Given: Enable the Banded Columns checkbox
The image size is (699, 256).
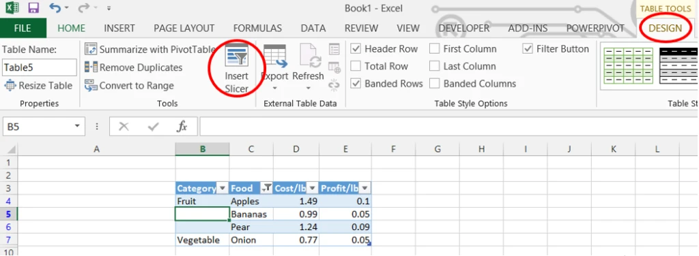Looking at the screenshot, I should 434,84.
